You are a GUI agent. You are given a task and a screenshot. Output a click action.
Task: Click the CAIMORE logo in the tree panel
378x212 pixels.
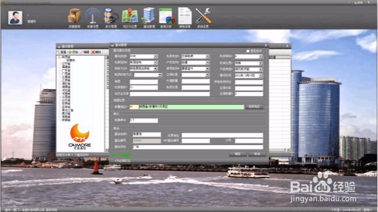(x=79, y=137)
